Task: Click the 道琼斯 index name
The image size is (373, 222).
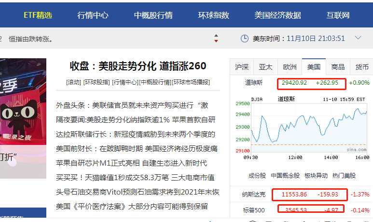Action: [x=254, y=83]
